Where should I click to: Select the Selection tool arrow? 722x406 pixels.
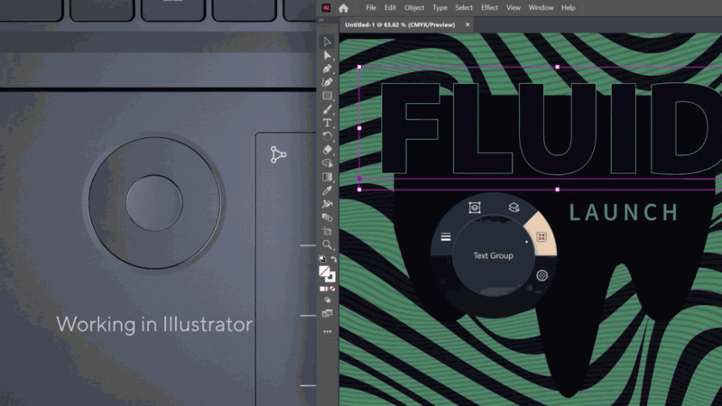tap(327, 42)
